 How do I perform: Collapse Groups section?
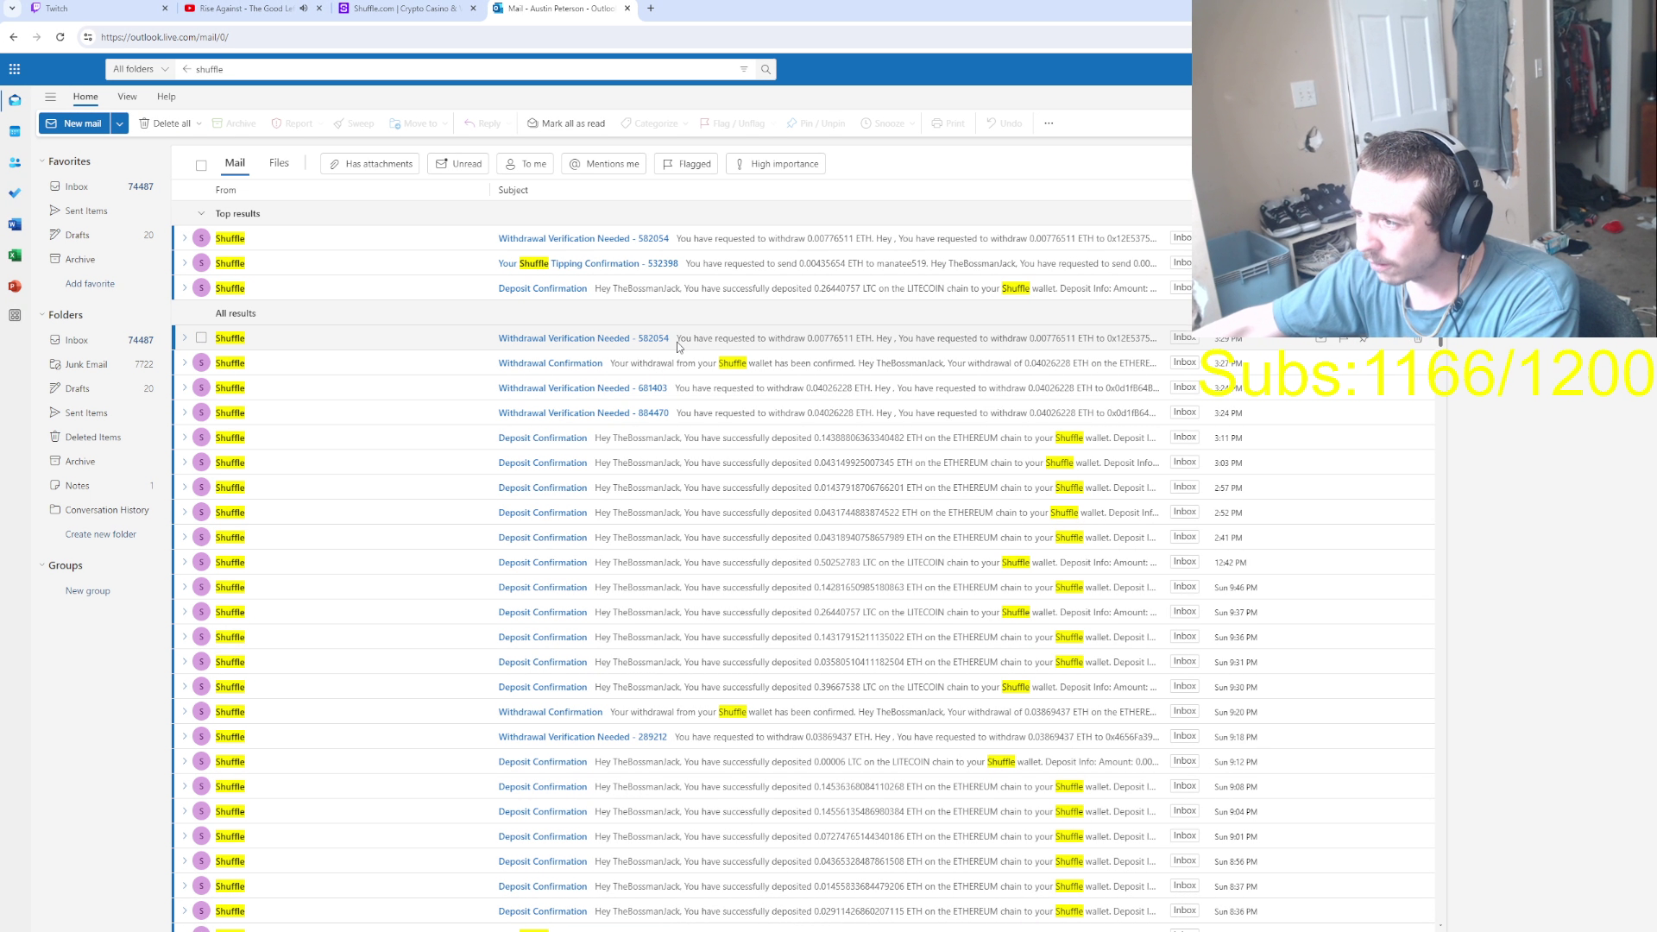(x=41, y=565)
